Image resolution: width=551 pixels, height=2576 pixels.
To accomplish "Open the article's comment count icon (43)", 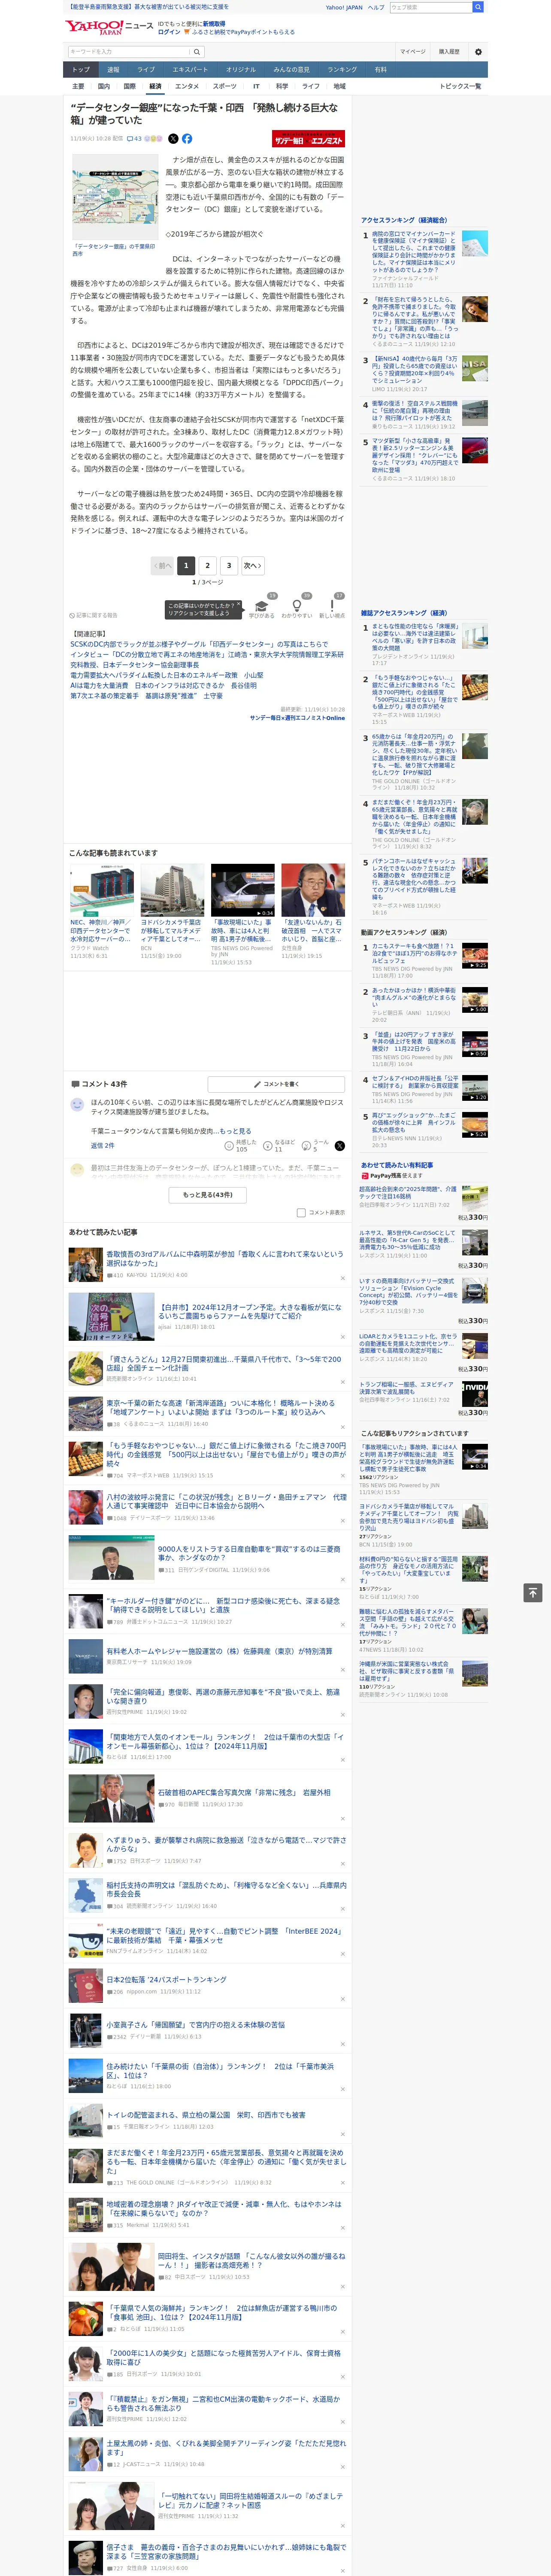I will coord(134,139).
